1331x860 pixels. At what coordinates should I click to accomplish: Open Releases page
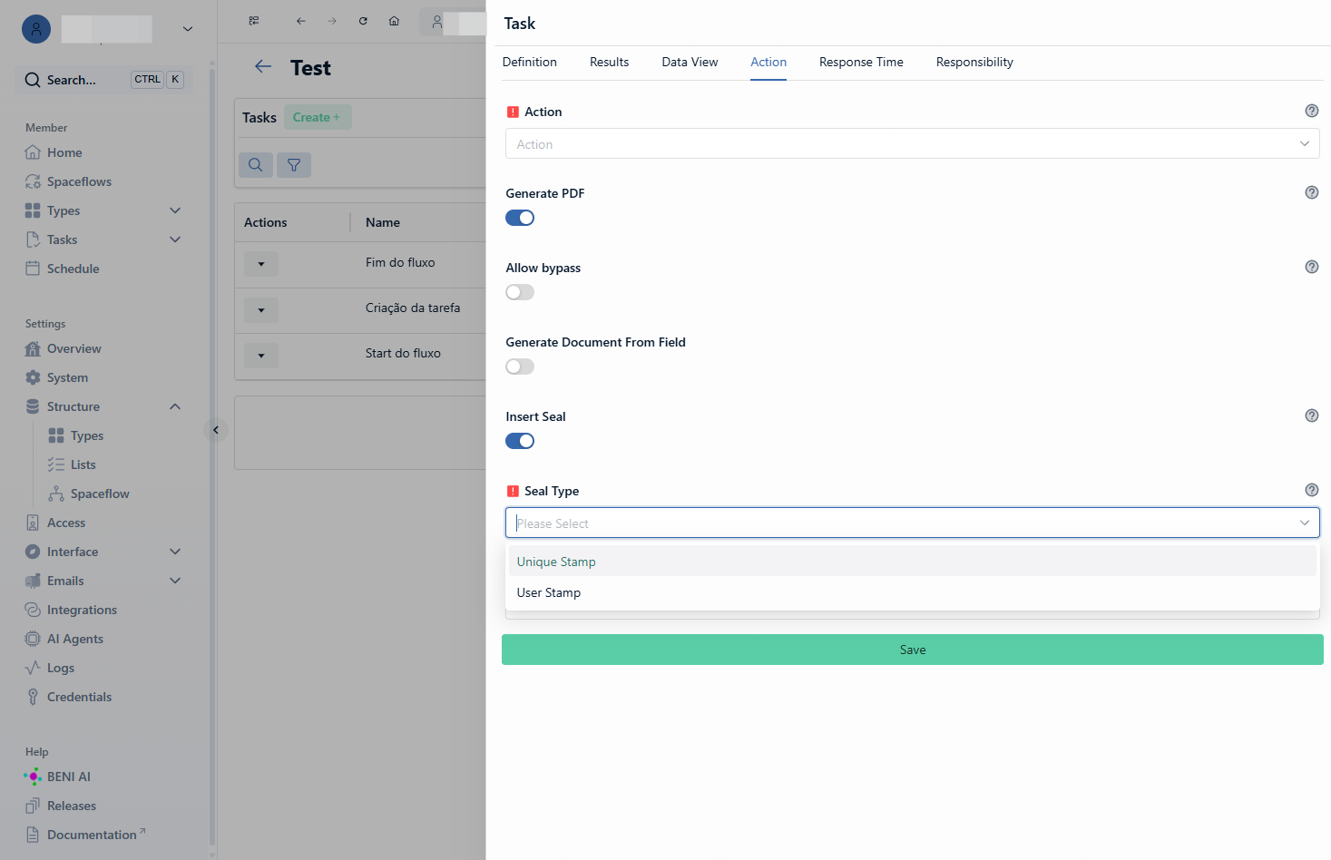pyautogui.click(x=71, y=806)
